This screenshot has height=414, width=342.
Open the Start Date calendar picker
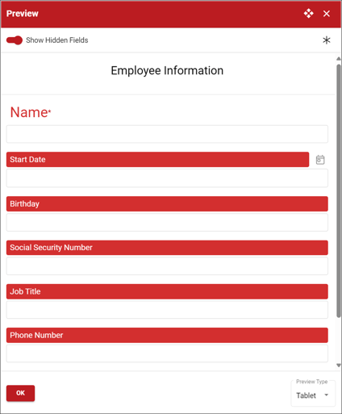pyautogui.click(x=320, y=160)
